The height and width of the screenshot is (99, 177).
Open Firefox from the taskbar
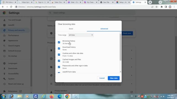(52, 96)
